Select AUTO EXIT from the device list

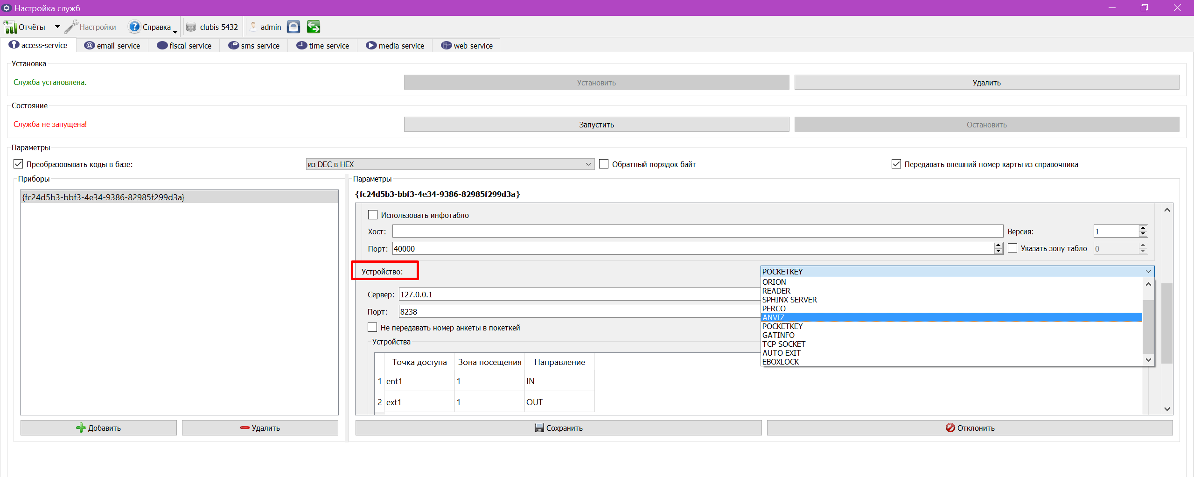[x=951, y=353]
